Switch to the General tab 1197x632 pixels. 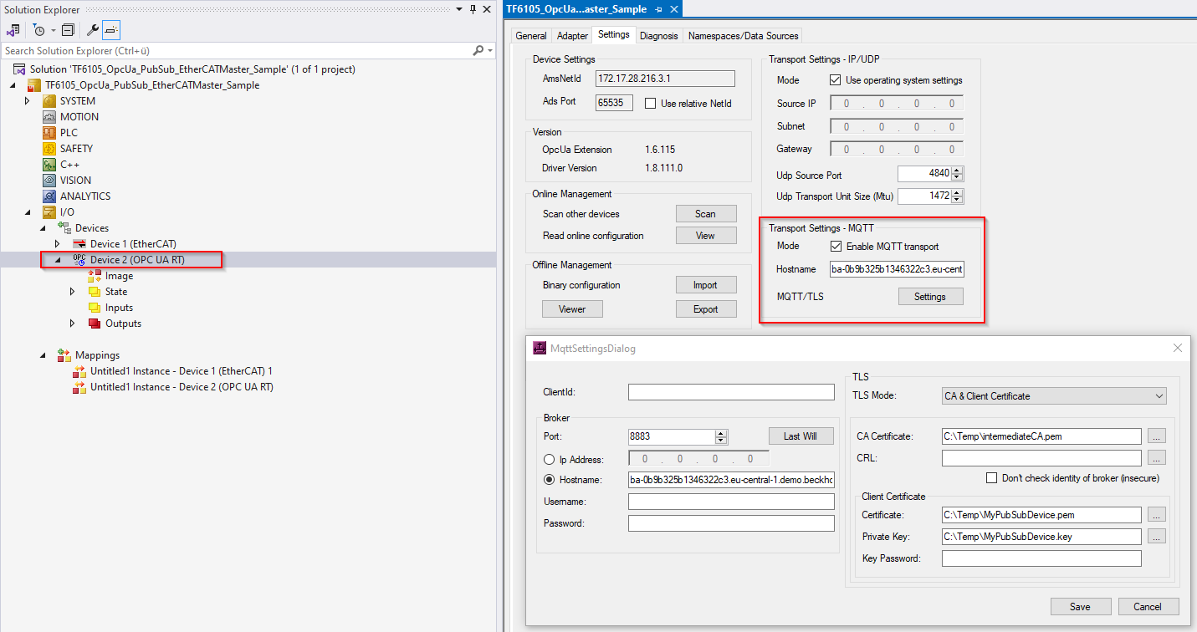[x=531, y=36]
